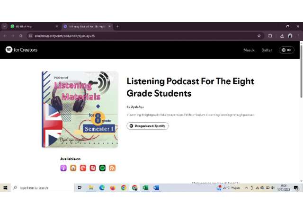
Task: Bookmark this page with the star icon
Action: coord(259,36)
